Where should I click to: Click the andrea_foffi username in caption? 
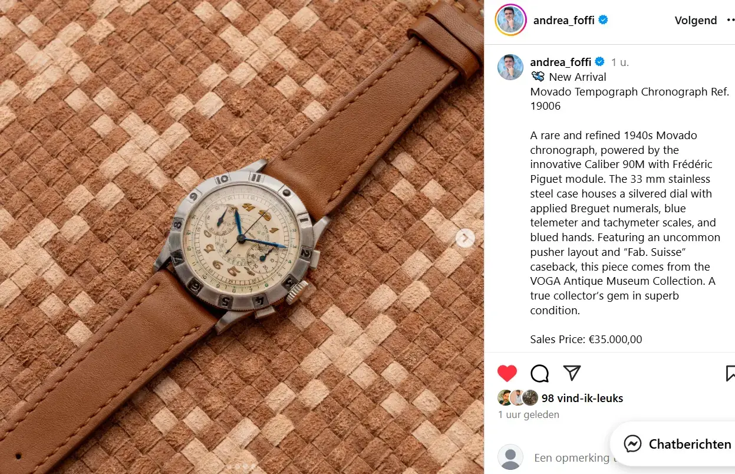[x=562, y=62]
